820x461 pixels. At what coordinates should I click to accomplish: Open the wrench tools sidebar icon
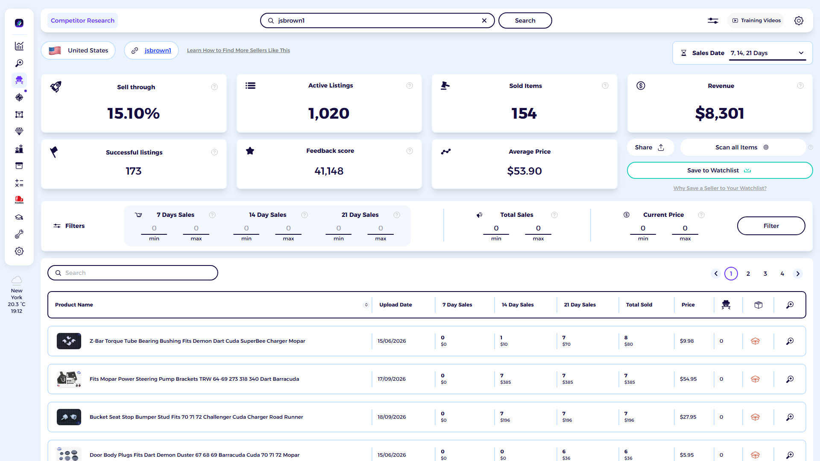19,234
